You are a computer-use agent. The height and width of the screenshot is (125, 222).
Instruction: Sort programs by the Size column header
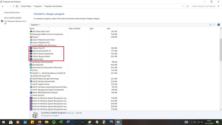click(109, 29)
